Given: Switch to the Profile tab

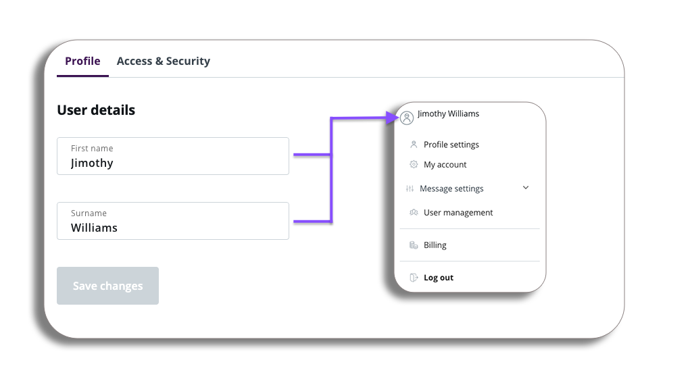Looking at the screenshot, I should click(x=82, y=61).
